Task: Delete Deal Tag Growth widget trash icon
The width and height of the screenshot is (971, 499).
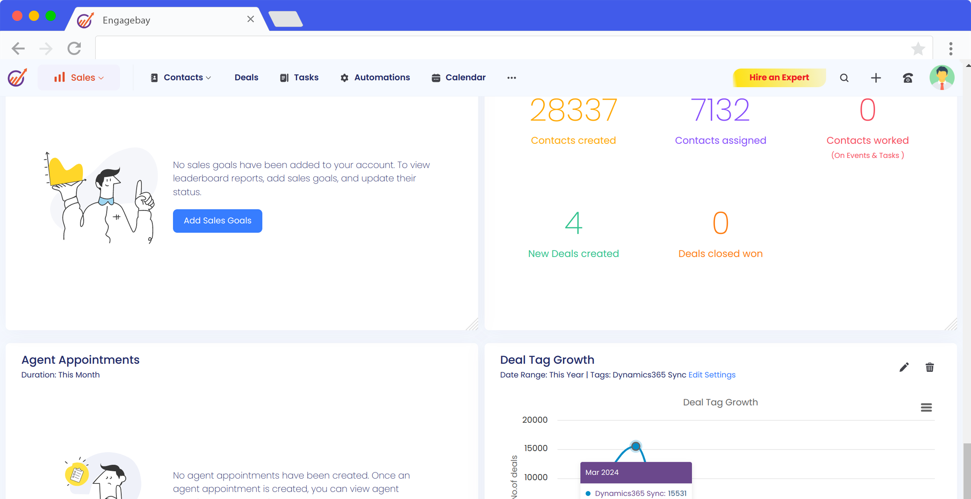Action: [x=929, y=367]
